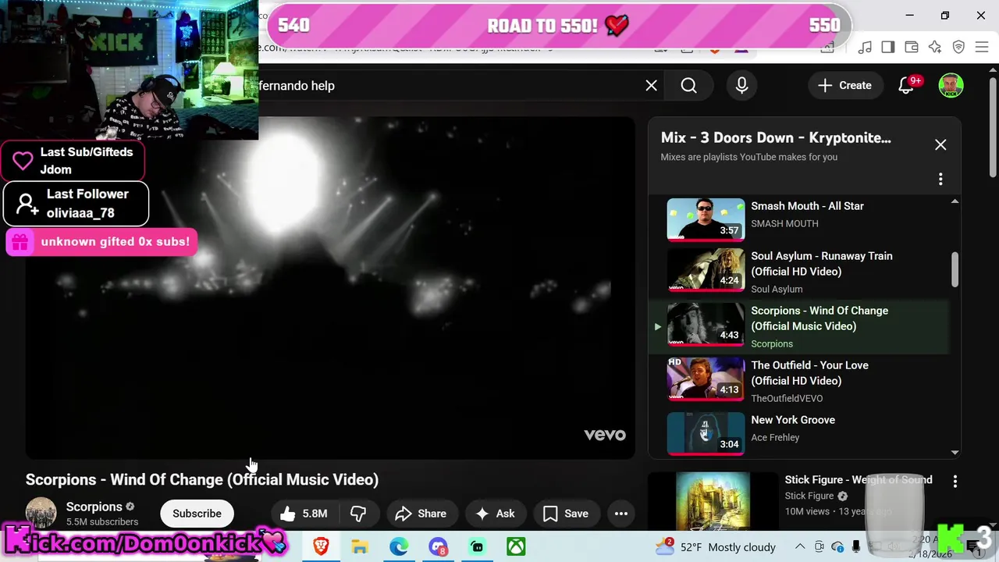Open Microsoft Edge from the taskbar
This screenshot has width=999, height=562.
click(399, 546)
